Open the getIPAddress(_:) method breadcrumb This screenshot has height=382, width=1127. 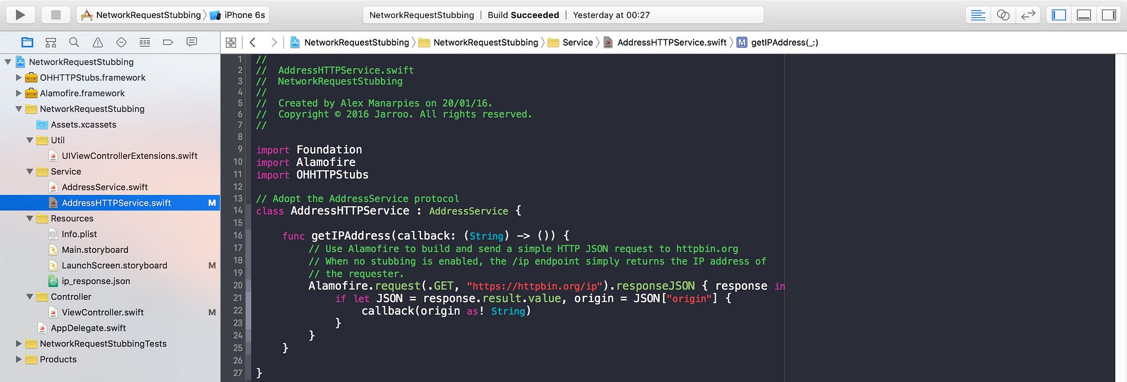[x=778, y=42]
